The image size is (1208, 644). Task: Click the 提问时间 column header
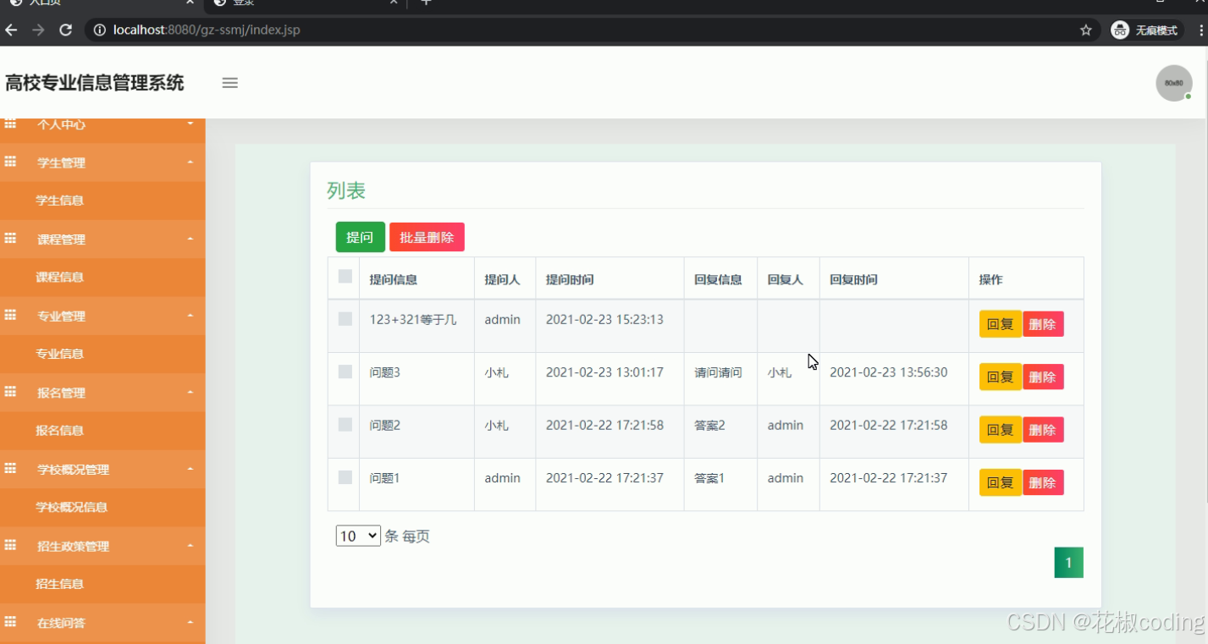coord(570,279)
